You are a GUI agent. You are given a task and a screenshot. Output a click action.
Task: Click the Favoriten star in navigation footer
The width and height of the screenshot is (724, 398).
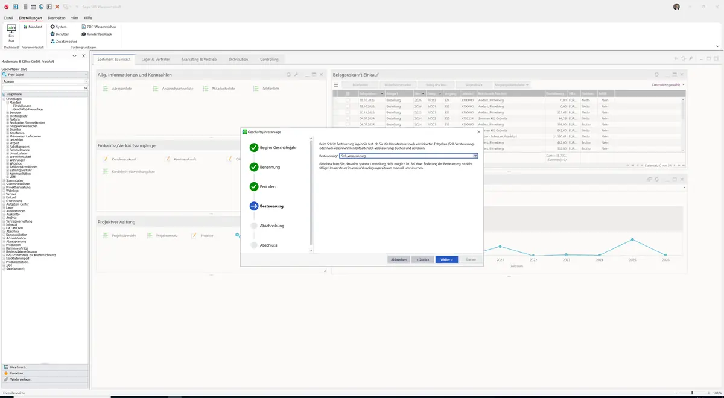coord(6,373)
